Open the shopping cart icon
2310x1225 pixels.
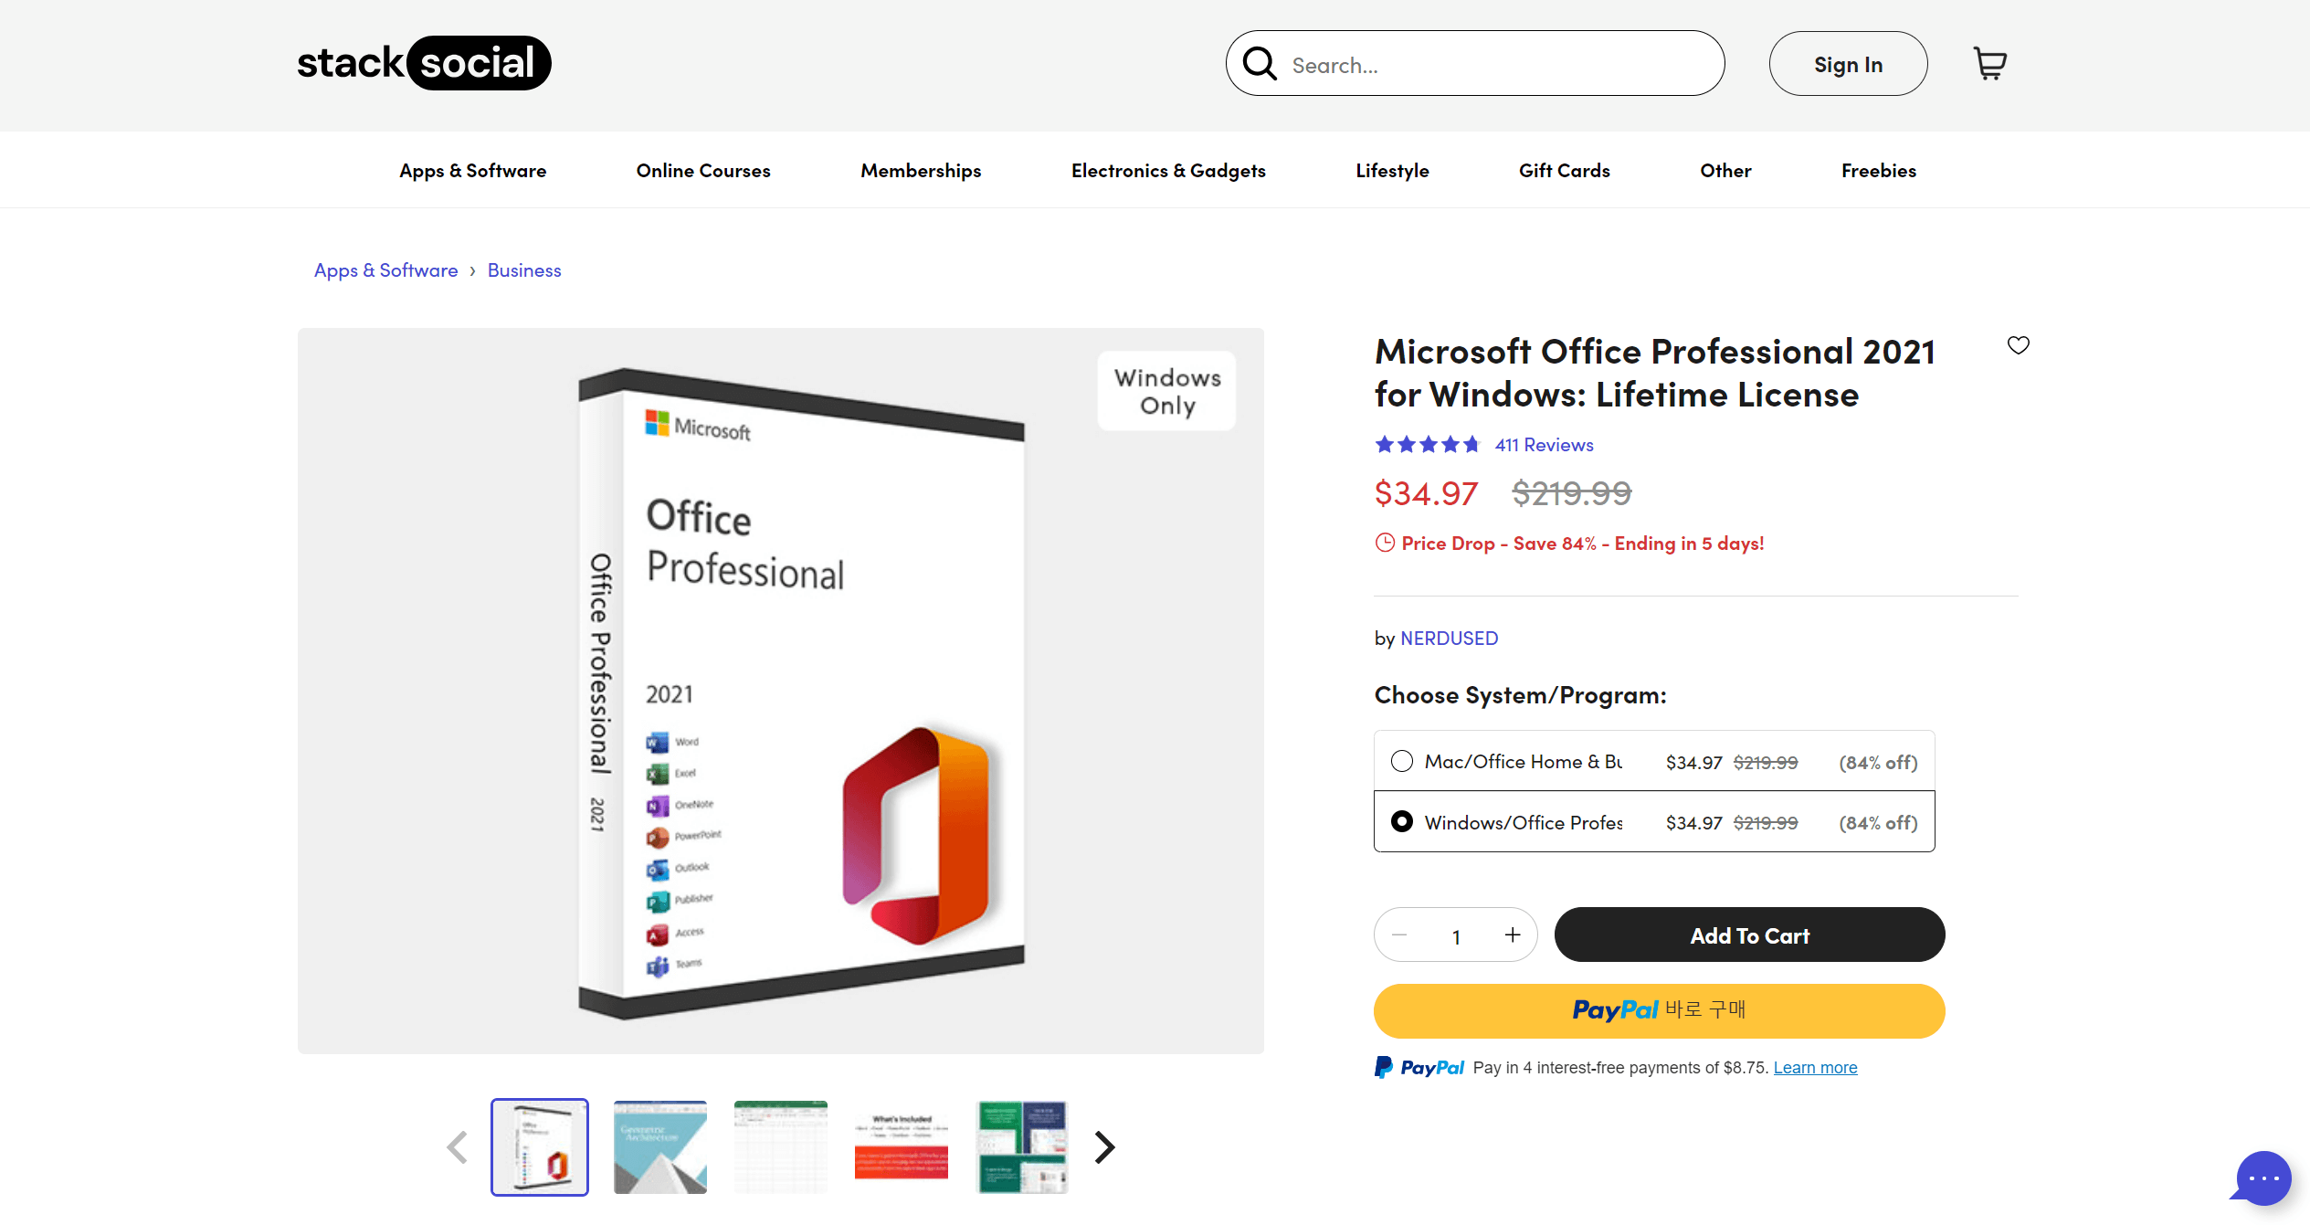pos(1989,64)
